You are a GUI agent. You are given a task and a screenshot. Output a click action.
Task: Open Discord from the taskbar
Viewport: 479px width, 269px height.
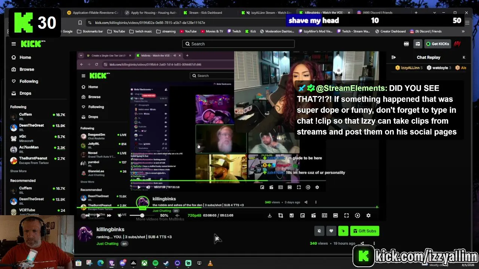pos(122,263)
